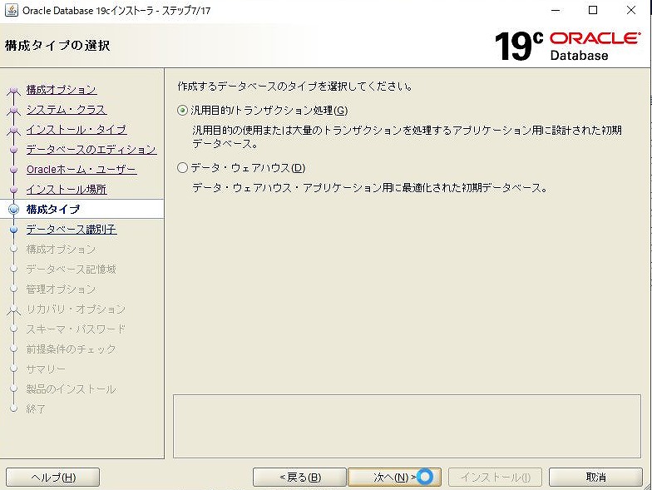Click prompt text 作成するデータベースのタイプを選択してください
Screen dimensions: 652x490
pos(294,87)
